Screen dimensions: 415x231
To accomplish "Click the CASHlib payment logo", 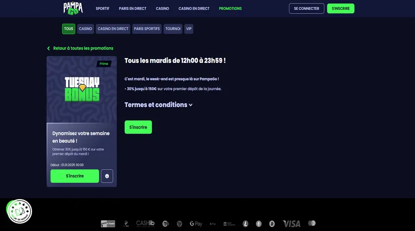I will (x=145, y=224).
